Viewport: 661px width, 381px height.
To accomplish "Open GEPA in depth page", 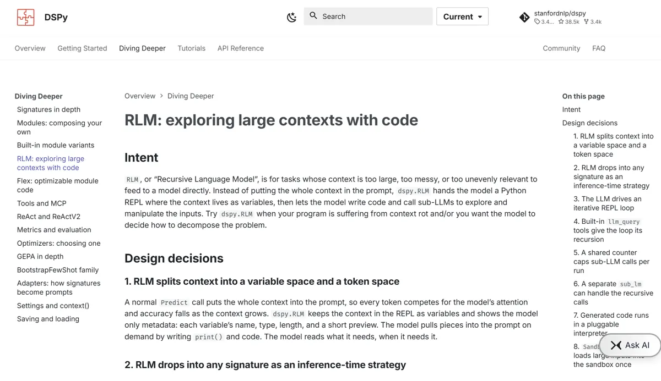I will [40, 256].
